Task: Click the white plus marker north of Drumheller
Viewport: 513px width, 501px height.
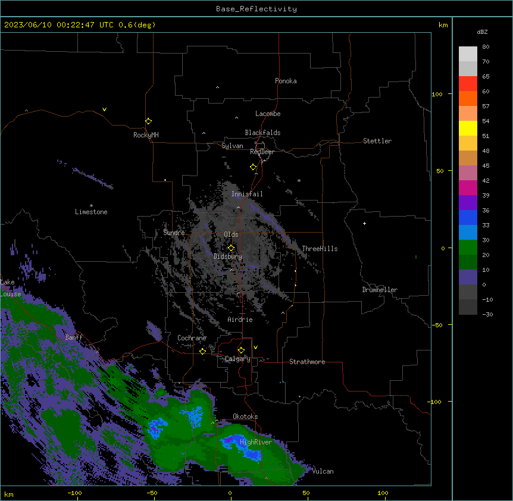Action: (x=364, y=223)
